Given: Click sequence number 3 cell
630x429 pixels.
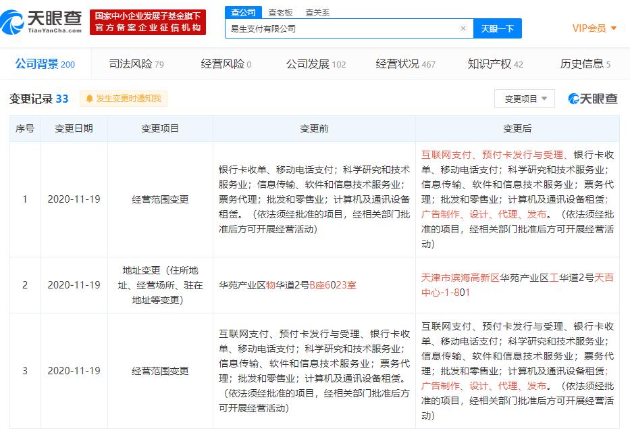Looking at the screenshot, I should pyautogui.click(x=25, y=371).
